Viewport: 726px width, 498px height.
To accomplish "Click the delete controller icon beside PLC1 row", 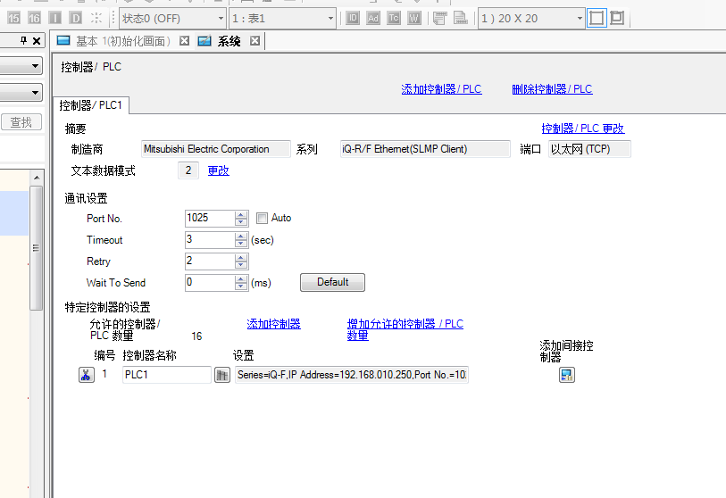I will 86,375.
